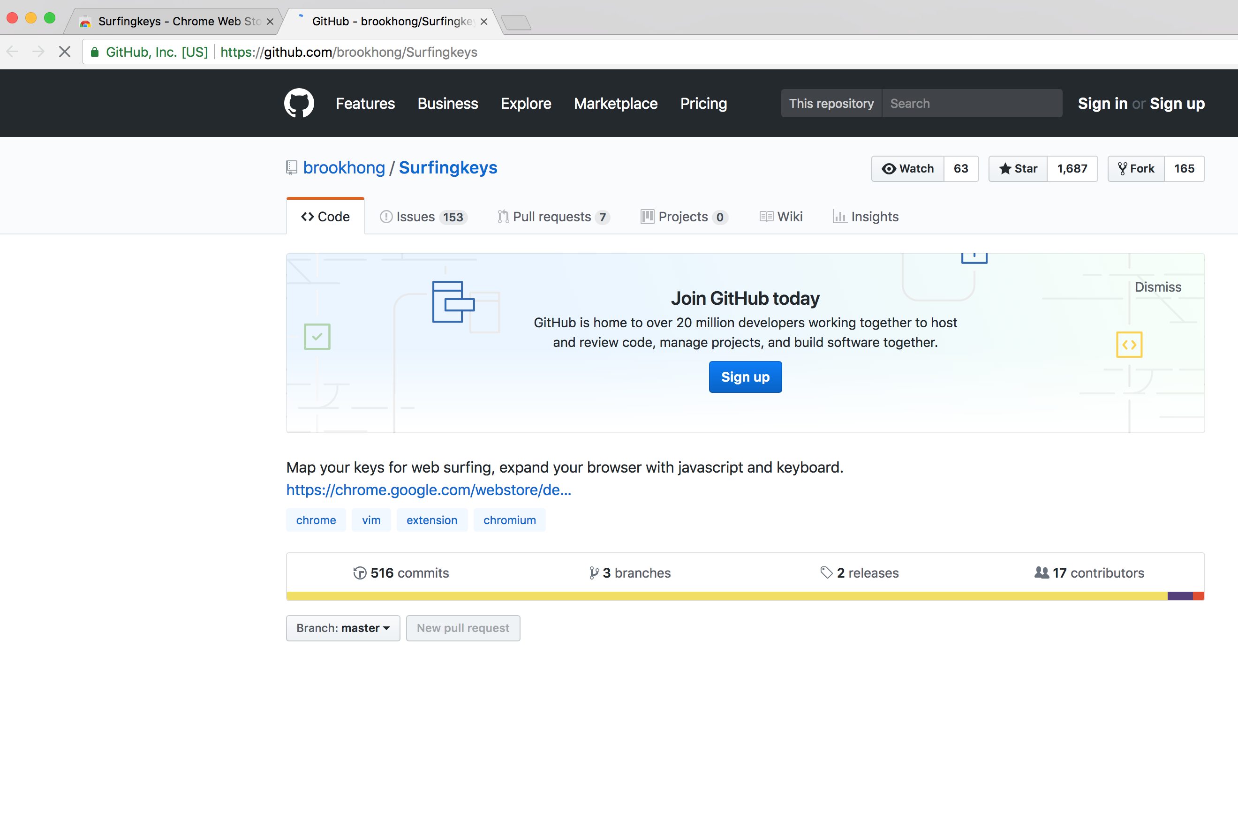Click the vim topic tag

pos(371,519)
